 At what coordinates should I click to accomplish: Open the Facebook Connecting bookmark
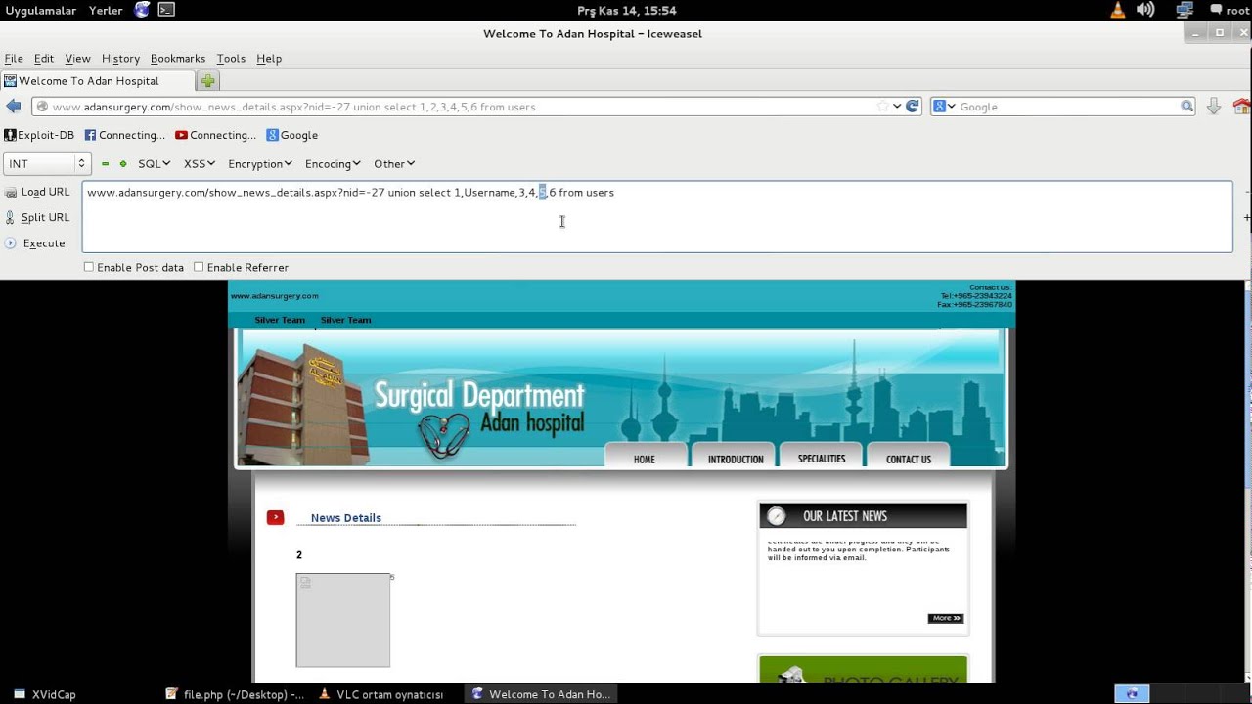125,135
